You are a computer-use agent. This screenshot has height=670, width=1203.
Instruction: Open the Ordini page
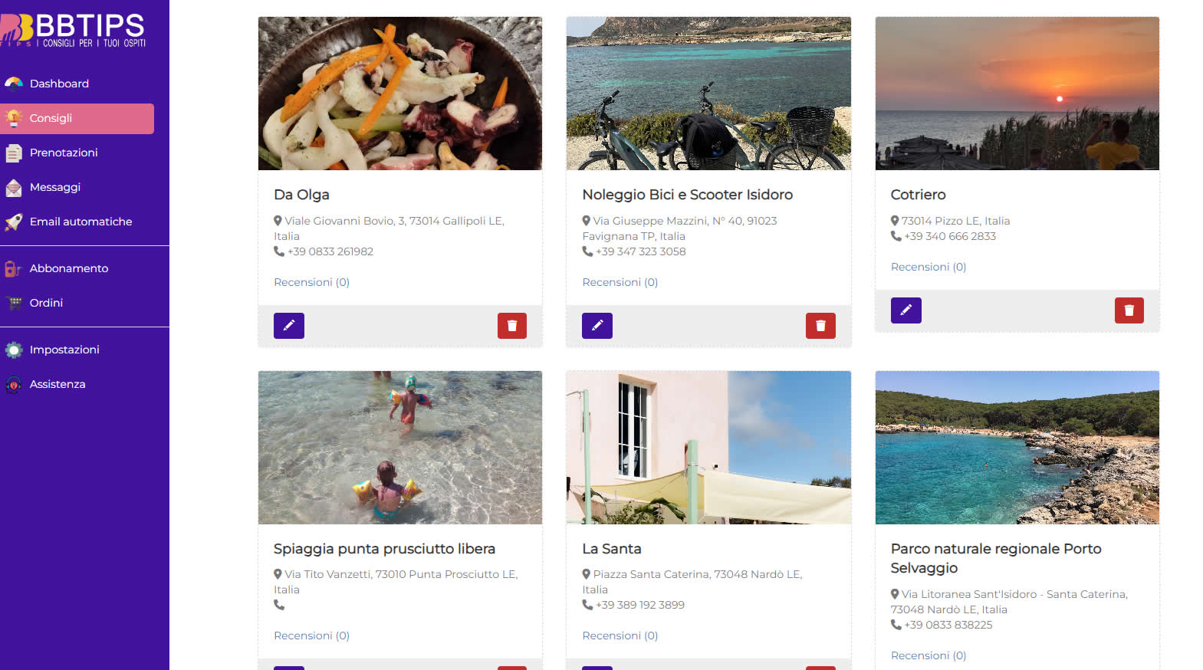click(46, 303)
